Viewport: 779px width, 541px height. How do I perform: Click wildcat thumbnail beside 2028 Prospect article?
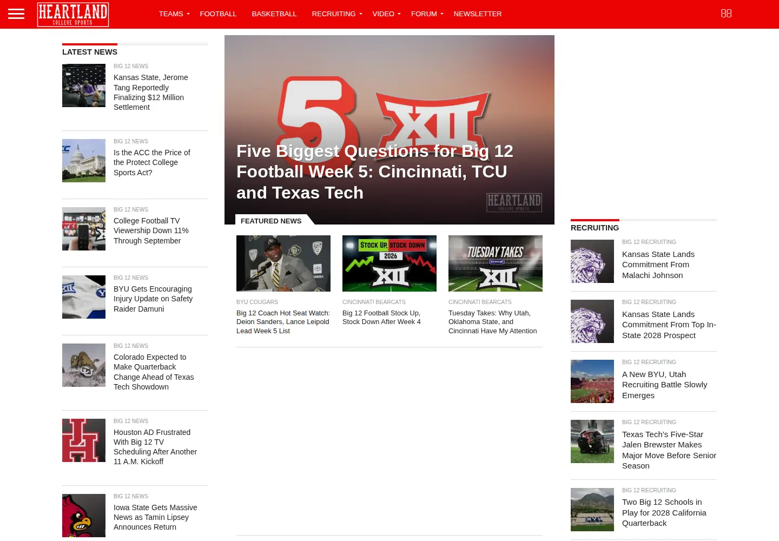(592, 321)
